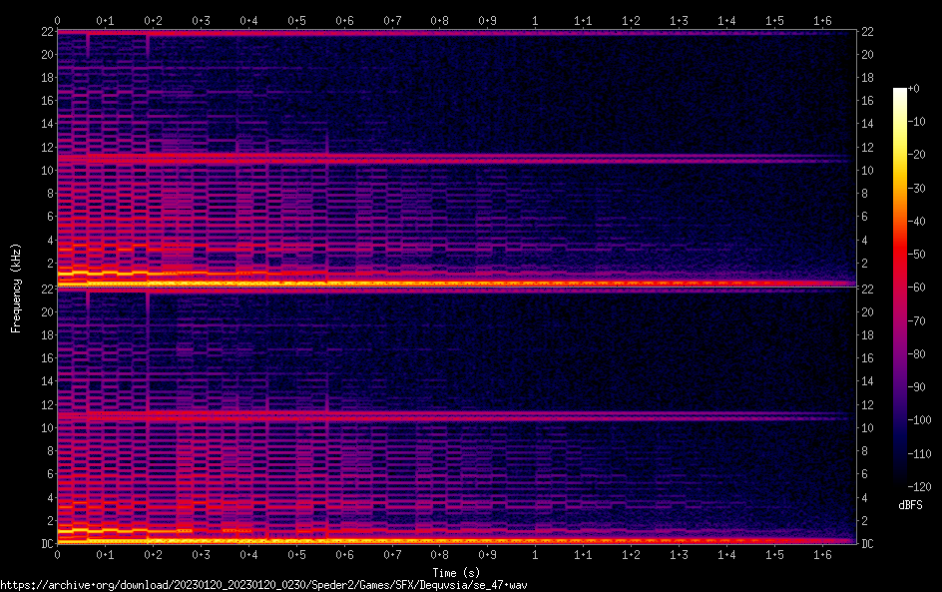Click the dBFS color scale bar
This screenshot has width=942, height=592.
(900, 290)
